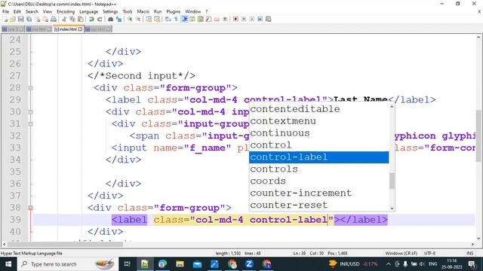The height and width of the screenshot is (271, 483).
Task: Open User Defined Language toolbar icon
Action: coord(192,19)
